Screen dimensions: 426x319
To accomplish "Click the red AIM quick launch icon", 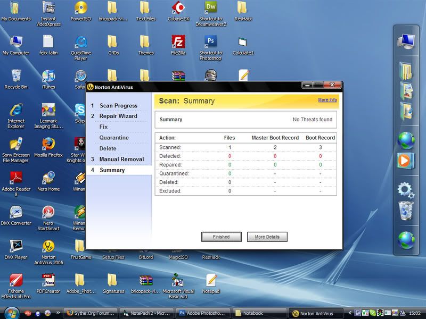I will pyautogui.click(x=28, y=313).
